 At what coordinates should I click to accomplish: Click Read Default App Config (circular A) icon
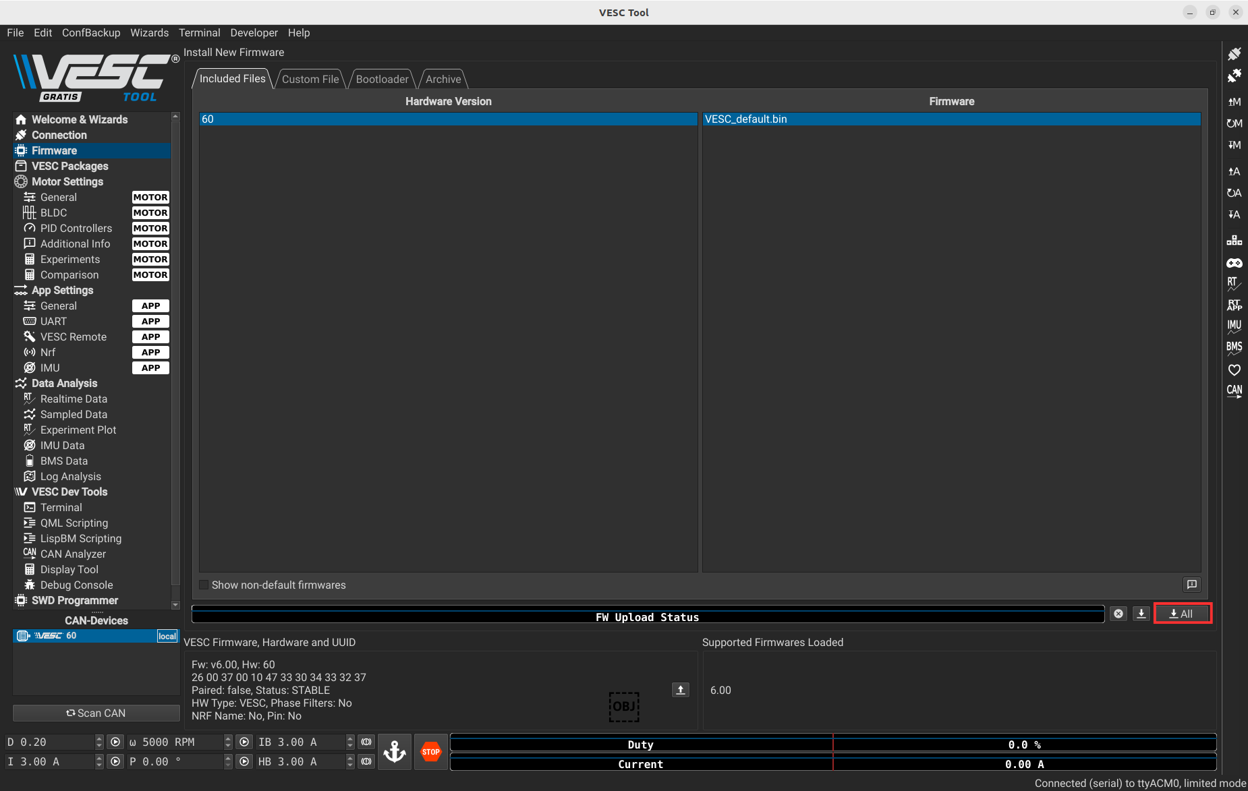(x=1234, y=193)
